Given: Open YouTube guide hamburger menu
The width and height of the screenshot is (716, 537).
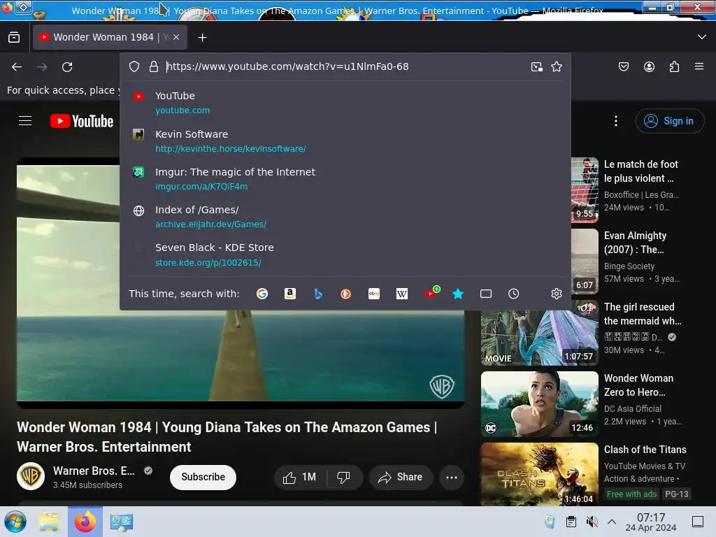Looking at the screenshot, I should tap(25, 121).
